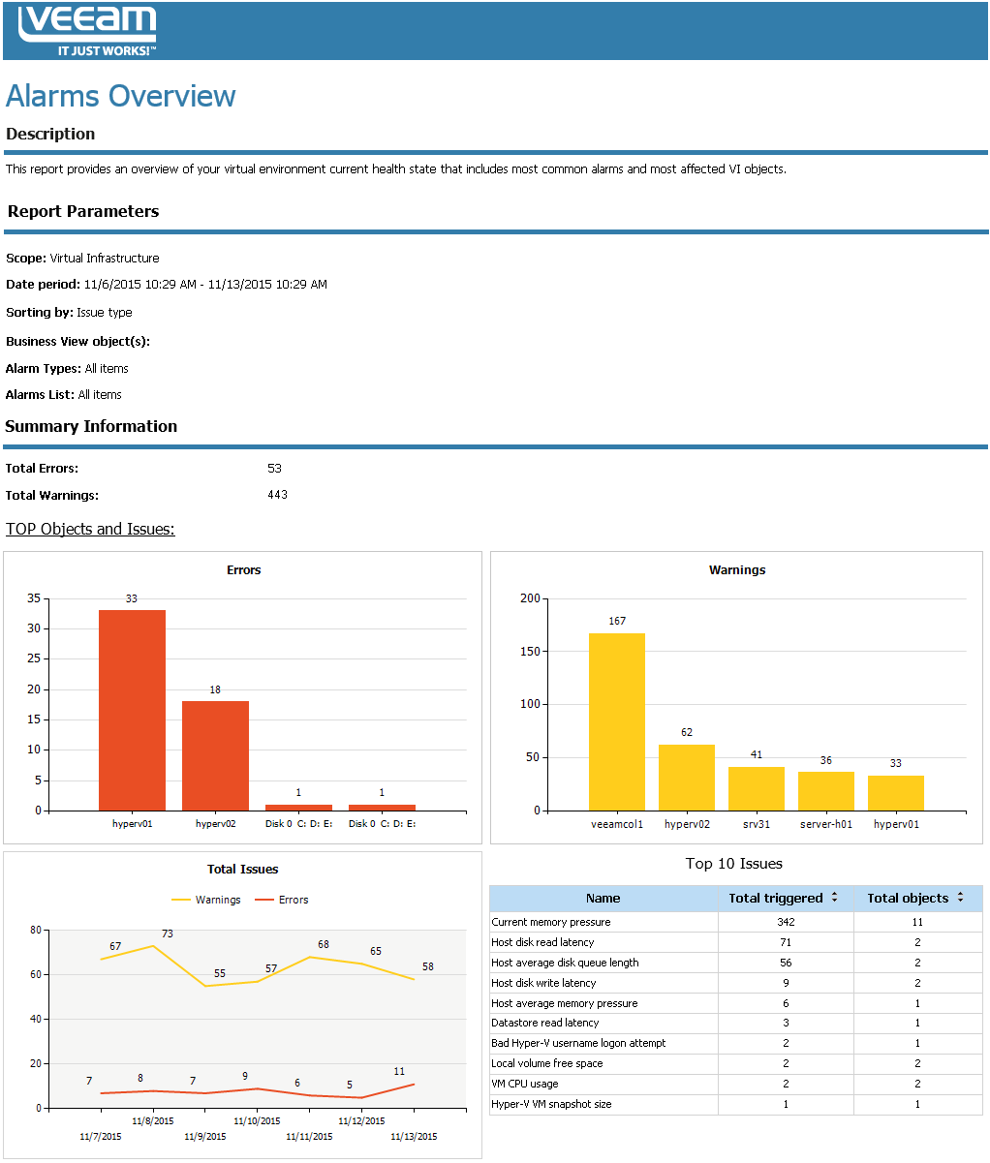The height and width of the screenshot is (1163, 990).
Task: Click the srv31 bar in Warnings chart
Action: [x=757, y=788]
